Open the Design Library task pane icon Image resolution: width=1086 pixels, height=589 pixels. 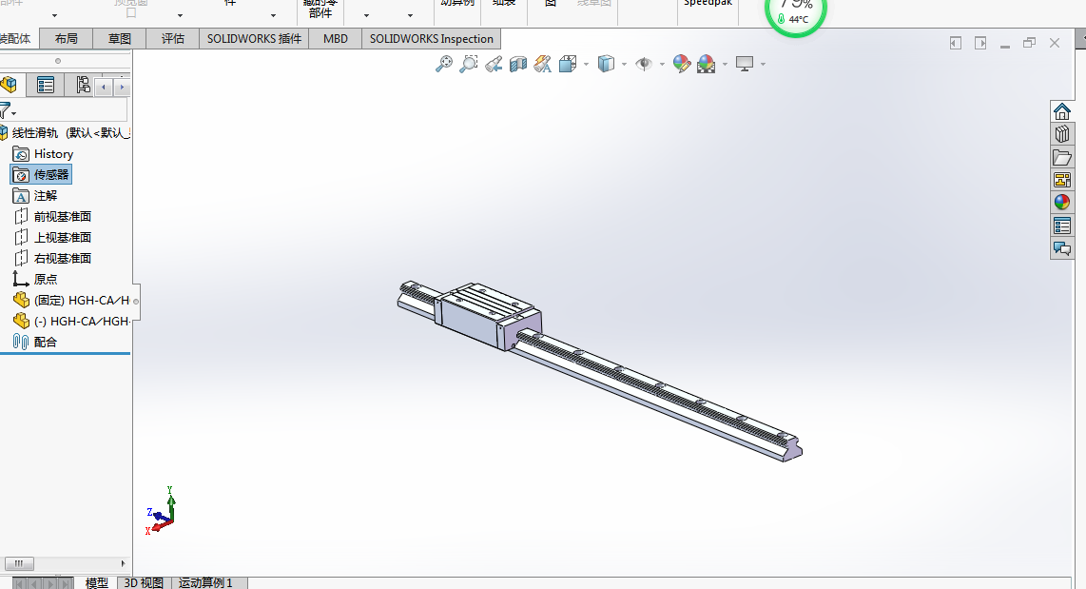1062,134
